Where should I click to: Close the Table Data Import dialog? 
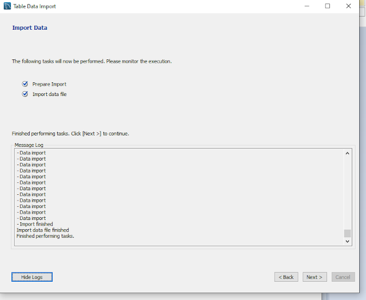349,6
